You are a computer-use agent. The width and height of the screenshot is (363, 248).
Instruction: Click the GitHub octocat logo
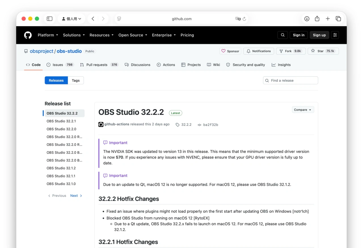tap(28, 35)
